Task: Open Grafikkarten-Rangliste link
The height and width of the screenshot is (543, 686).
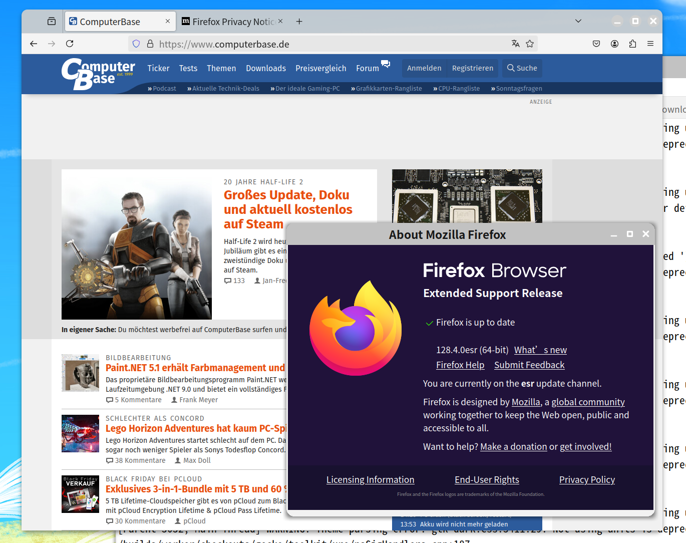Action: point(387,89)
